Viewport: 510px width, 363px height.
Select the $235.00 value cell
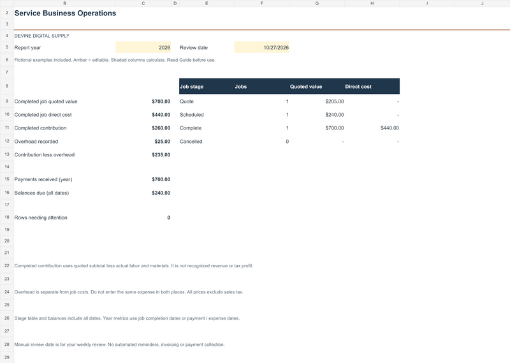(x=143, y=155)
